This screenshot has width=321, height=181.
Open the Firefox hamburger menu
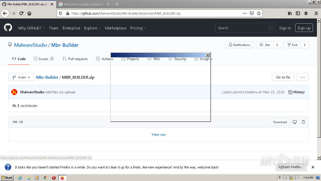pyautogui.click(x=316, y=13)
